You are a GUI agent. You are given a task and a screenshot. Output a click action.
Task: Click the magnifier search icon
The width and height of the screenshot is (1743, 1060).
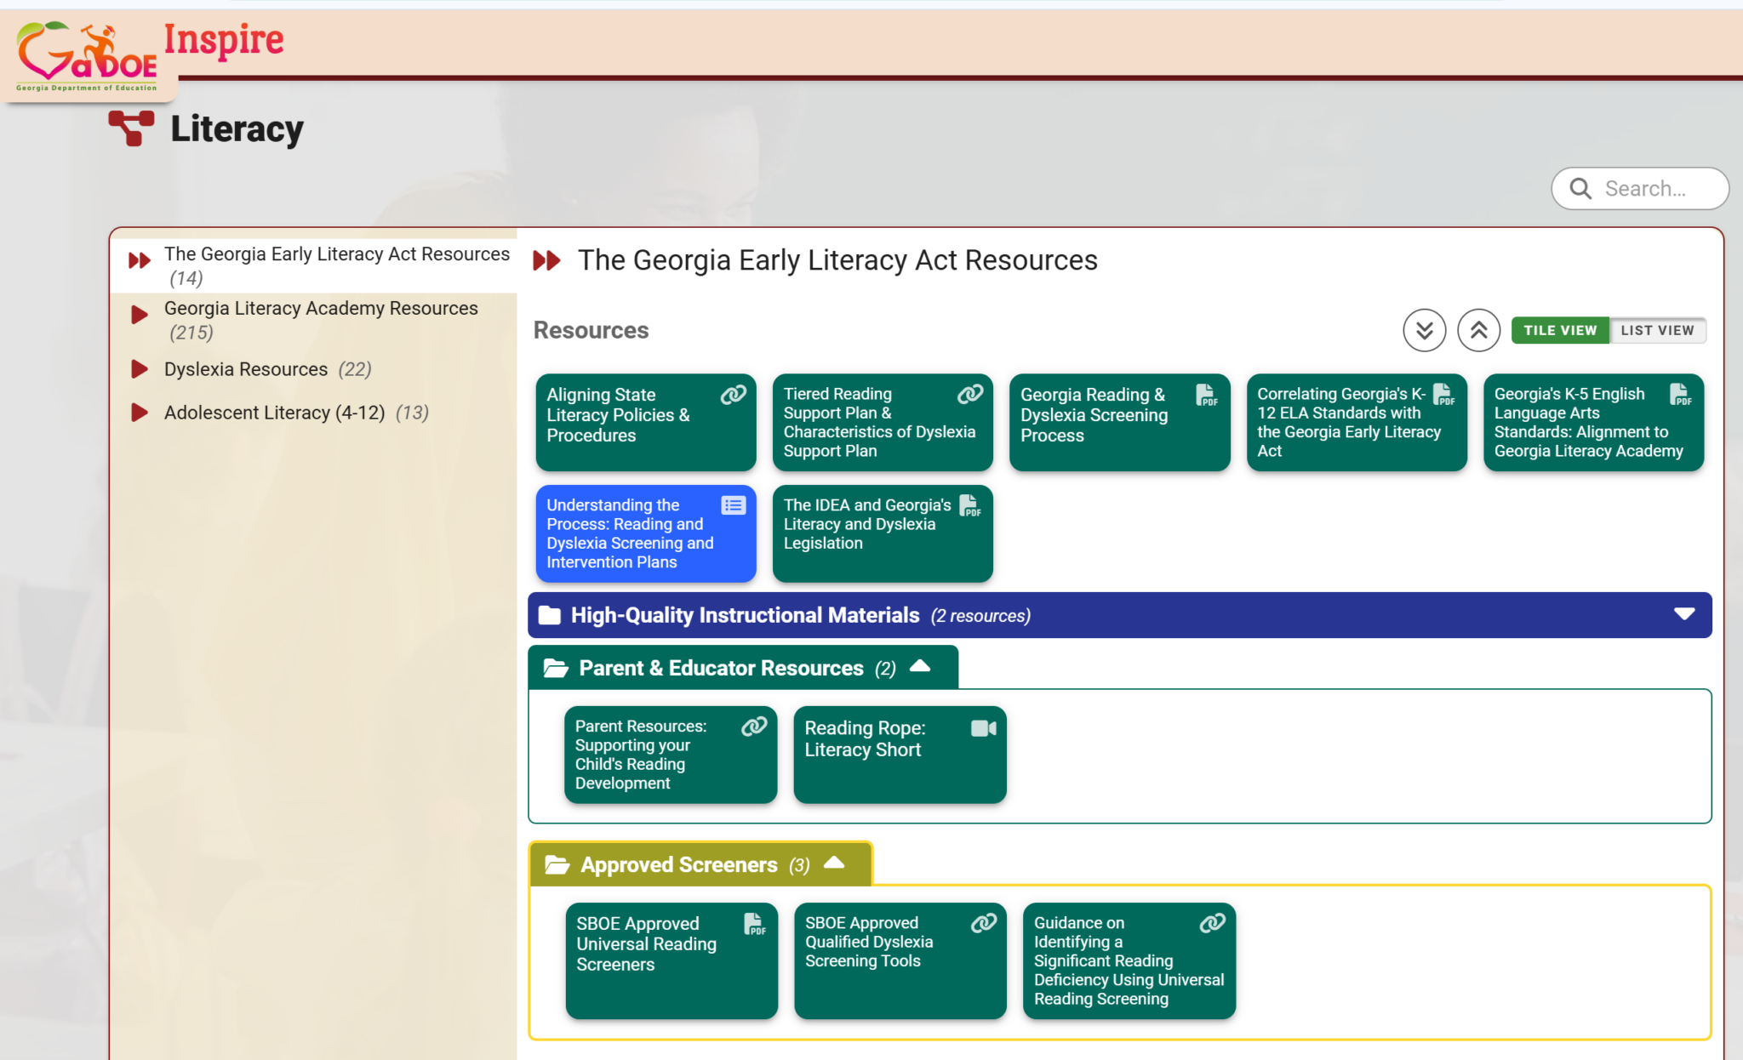pyautogui.click(x=1580, y=188)
